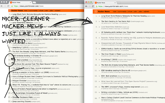Upvote 'Writing a compiler in Ruby' in the right window
The width and height of the screenshot is (165, 103).
click(x=99, y=92)
